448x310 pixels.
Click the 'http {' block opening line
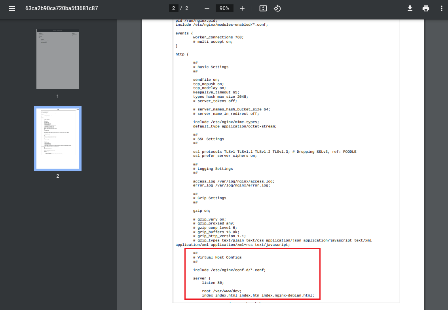[182, 54]
